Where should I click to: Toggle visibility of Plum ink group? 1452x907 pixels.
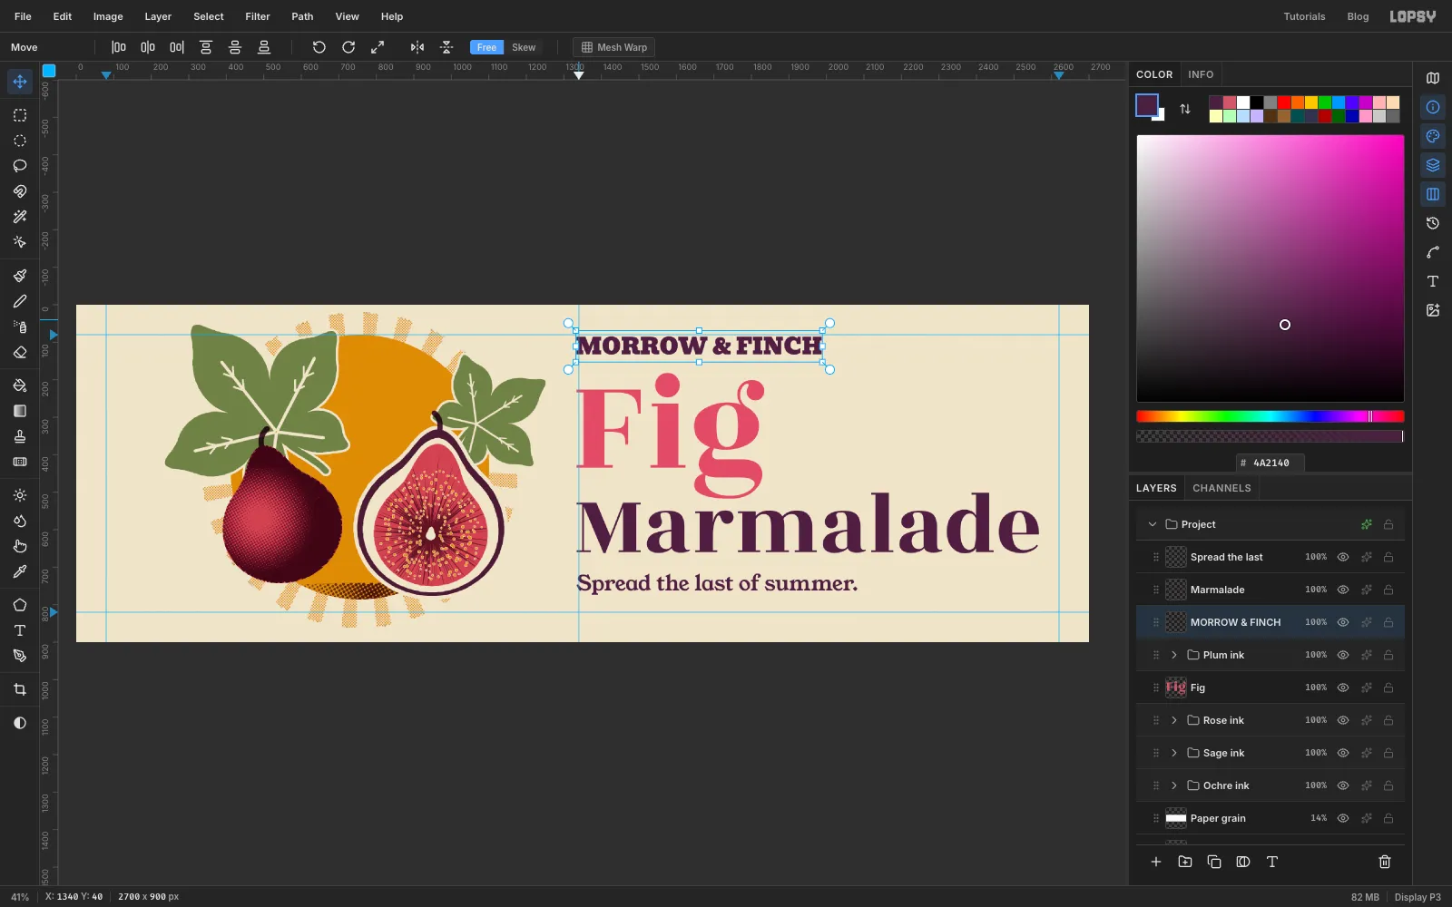pyautogui.click(x=1343, y=655)
